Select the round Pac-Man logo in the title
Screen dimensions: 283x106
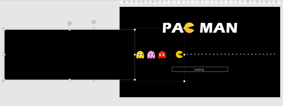tap(189, 28)
